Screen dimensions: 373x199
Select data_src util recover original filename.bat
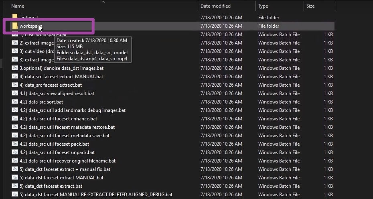pos(67,161)
